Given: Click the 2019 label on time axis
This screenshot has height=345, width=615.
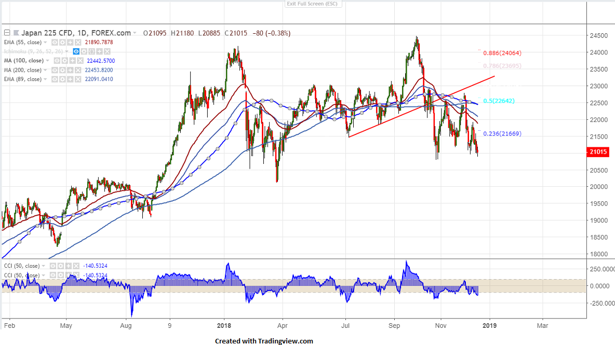Looking at the screenshot, I should pyautogui.click(x=489, y=325).
